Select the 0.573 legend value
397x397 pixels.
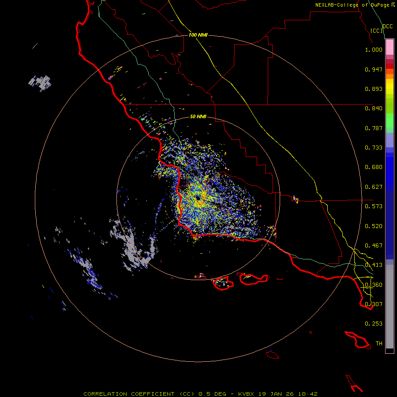(374, 206)
